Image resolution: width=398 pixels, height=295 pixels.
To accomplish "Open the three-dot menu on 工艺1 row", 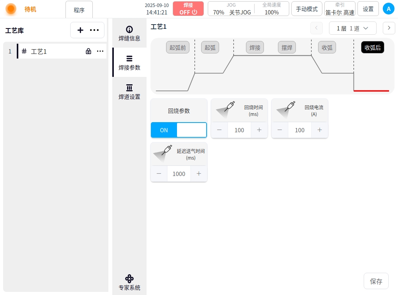I will (100, 51).
